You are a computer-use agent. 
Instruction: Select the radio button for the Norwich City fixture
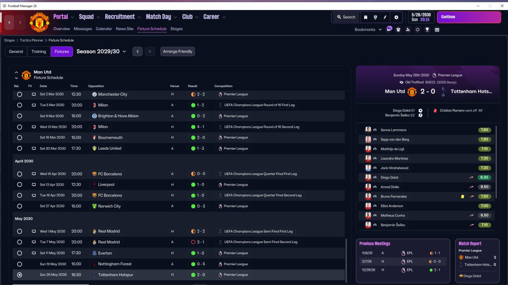click(x=19, y=206)
